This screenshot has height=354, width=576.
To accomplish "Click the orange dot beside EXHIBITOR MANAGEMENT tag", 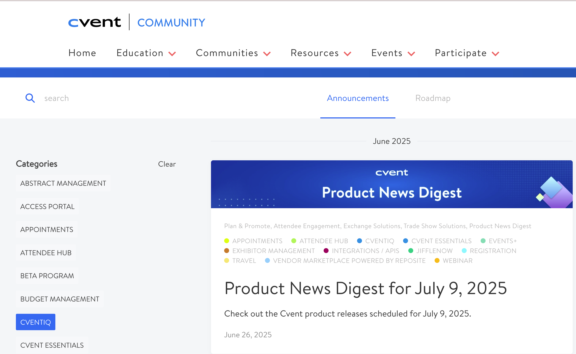I will (x=227, y=251).
